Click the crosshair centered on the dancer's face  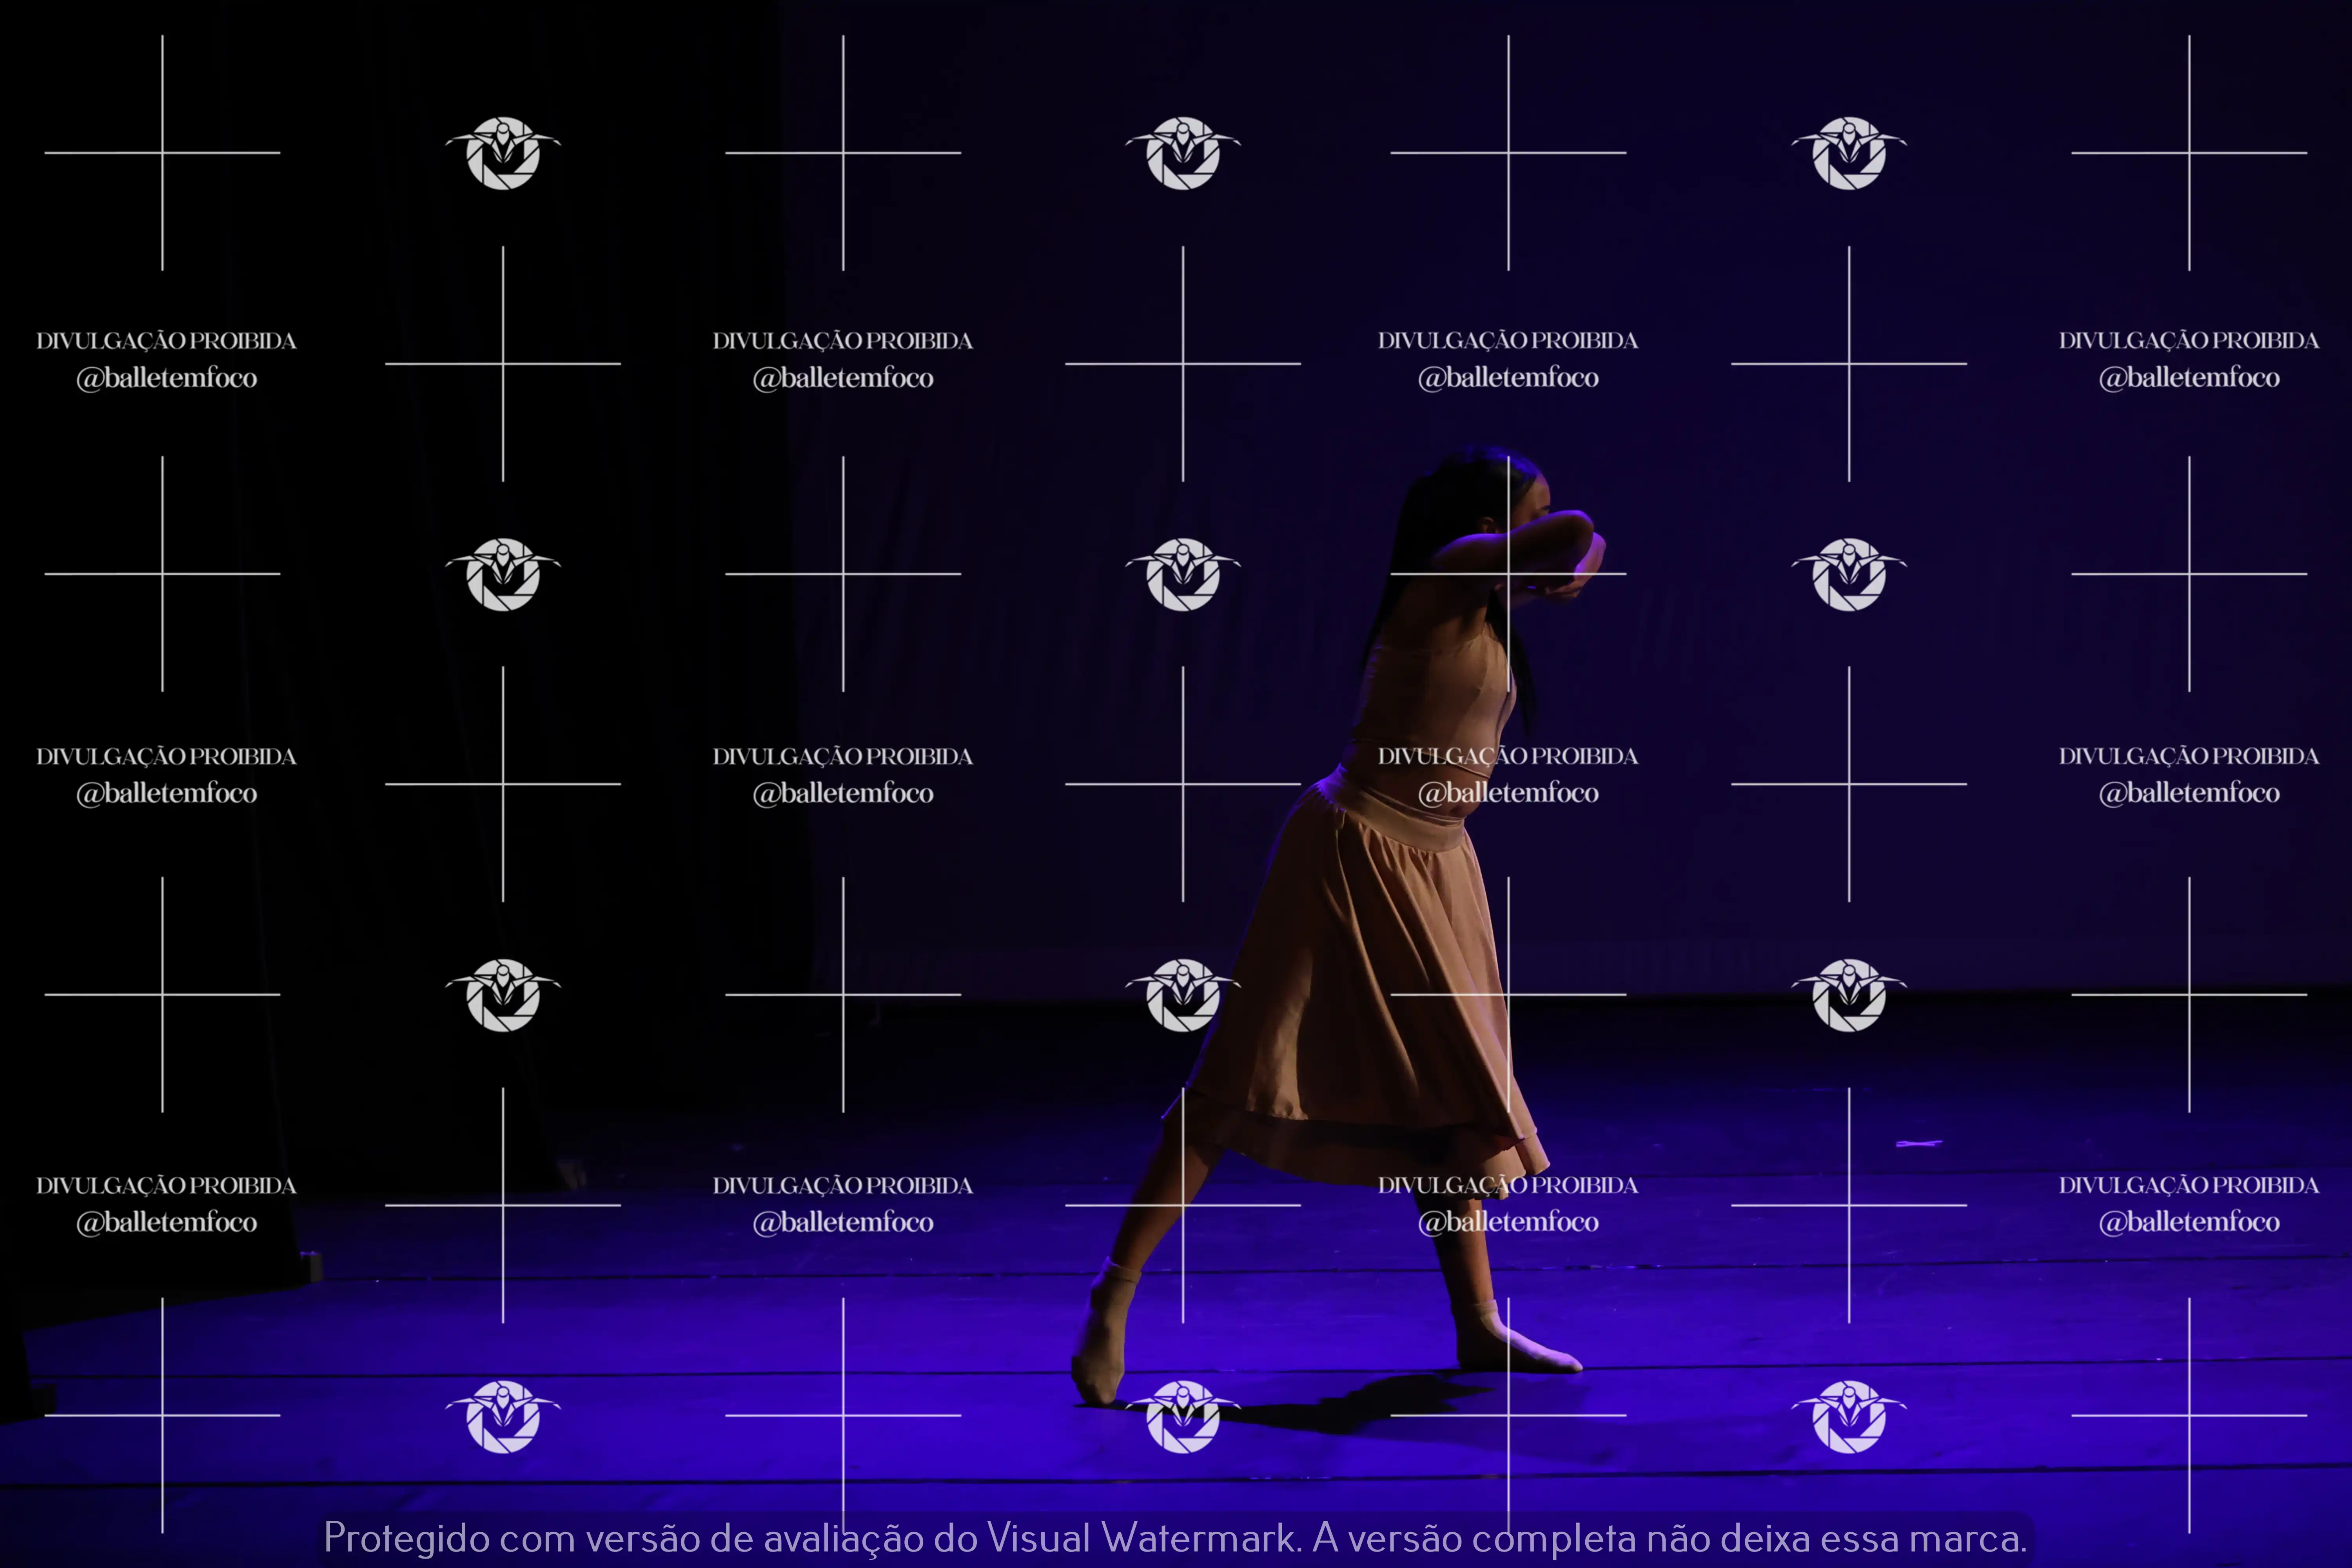[x=1508, y=574]
